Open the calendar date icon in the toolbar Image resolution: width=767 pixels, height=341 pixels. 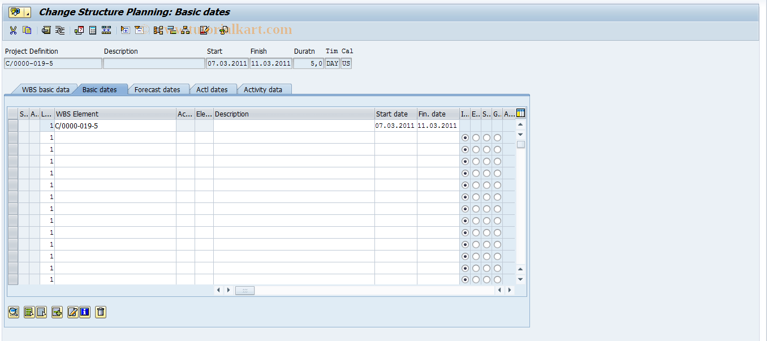tap(79, 30)
